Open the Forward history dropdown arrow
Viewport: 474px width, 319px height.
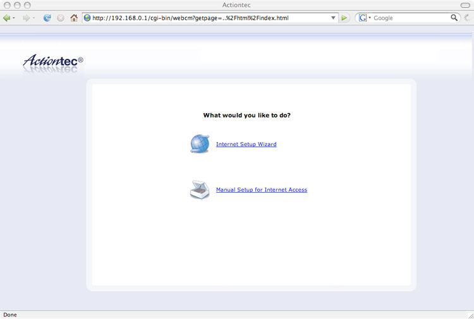click(x=34, y=18)
